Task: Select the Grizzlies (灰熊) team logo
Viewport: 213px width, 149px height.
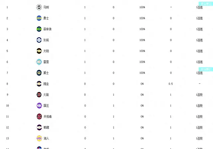Action: click(x=39, y=40)
